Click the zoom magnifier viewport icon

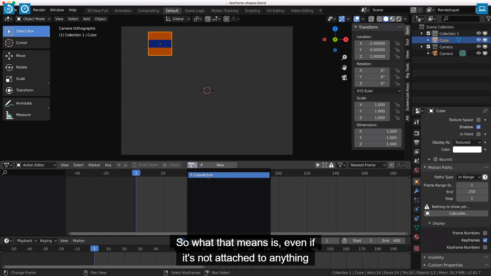344,57
